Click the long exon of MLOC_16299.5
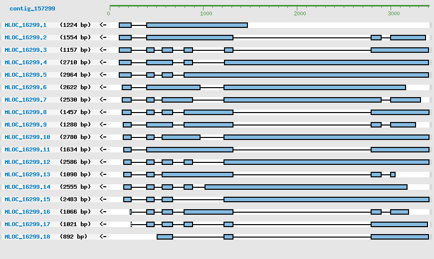 point(306,75)
